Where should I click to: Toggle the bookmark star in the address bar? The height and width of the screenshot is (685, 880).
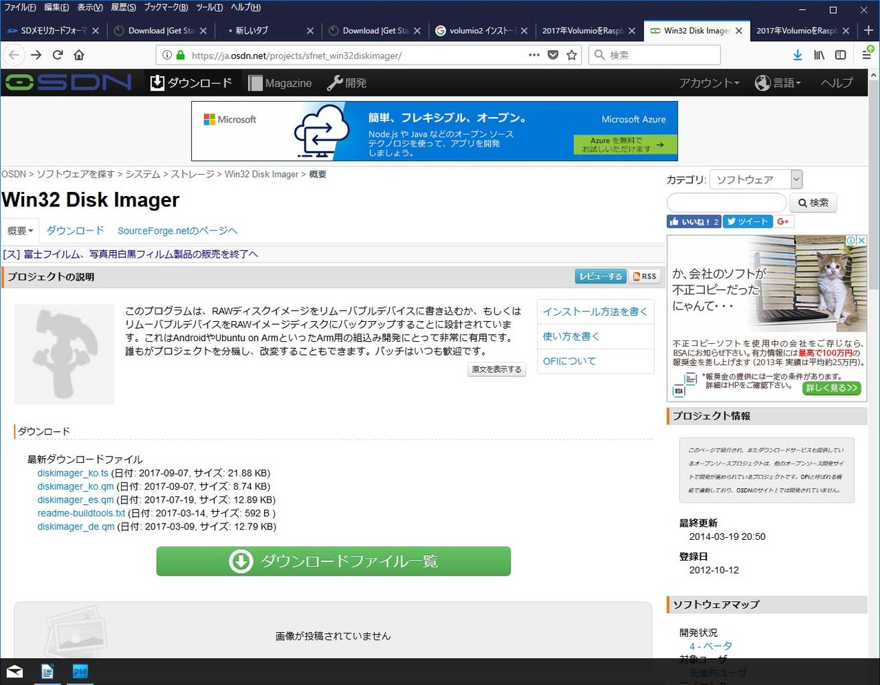point(572,55)
